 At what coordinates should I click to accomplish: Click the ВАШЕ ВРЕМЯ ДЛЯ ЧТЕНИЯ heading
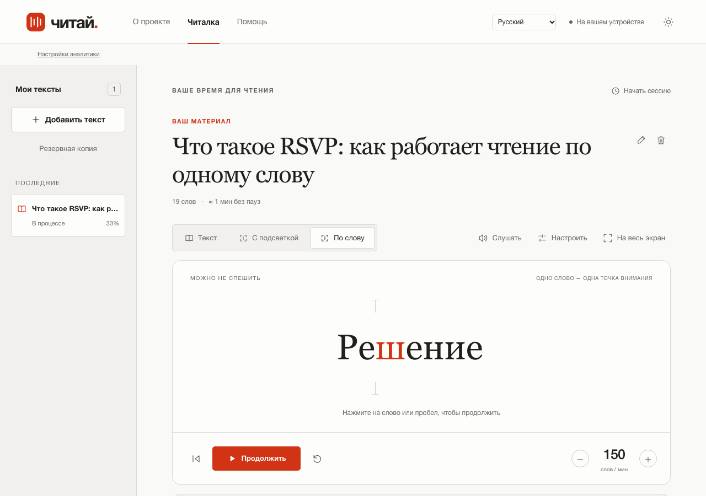pos(223,90)
